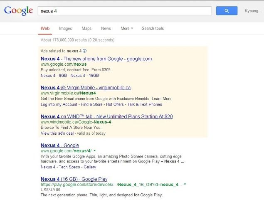Click Find a Store sitelink
264x200 pixels.
[x=91, y=104]
